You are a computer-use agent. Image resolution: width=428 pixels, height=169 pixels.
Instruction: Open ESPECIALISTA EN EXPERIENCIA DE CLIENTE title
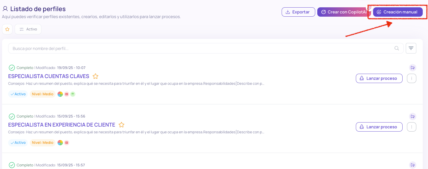click(62, 125)
